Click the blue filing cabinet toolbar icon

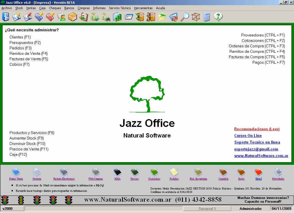[6, 17]
